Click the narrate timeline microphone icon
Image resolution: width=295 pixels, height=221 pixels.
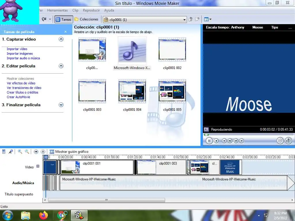click(11, 151)
